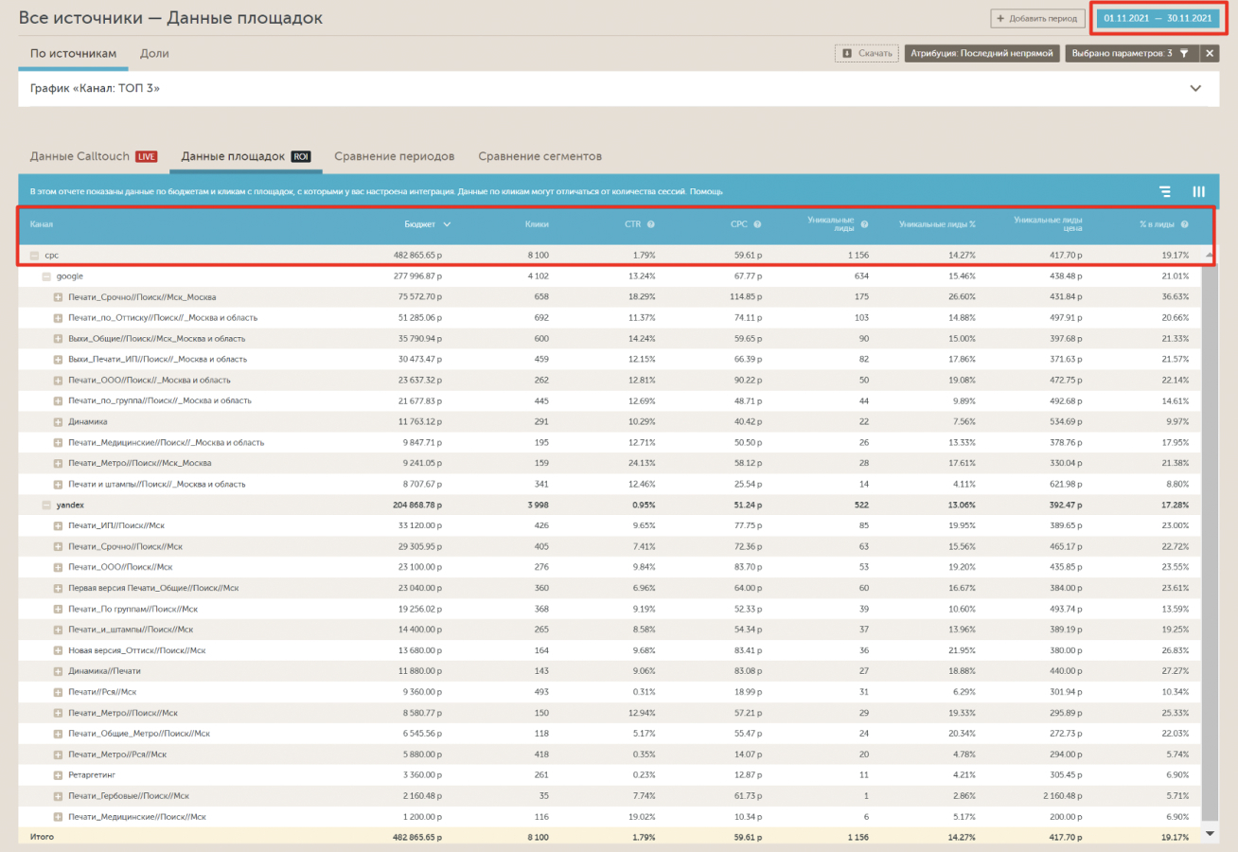Screen dimensions: 1238x852
Task: Open the column settings icon with vertical bars
Action: click(x=1198, y=191)
